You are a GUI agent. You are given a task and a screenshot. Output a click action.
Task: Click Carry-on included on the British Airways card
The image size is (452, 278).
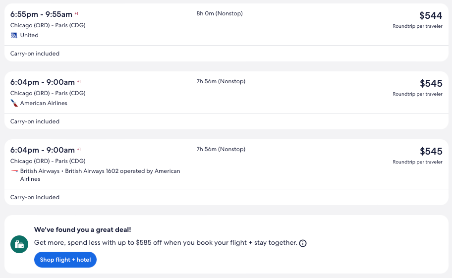(35, 197)
